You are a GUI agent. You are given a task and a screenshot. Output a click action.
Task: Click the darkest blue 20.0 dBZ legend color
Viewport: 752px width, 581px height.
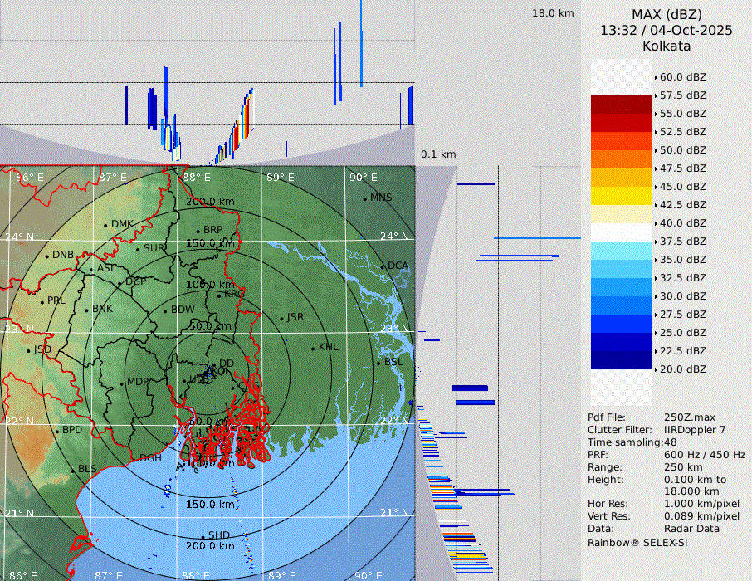coord(621,360)
